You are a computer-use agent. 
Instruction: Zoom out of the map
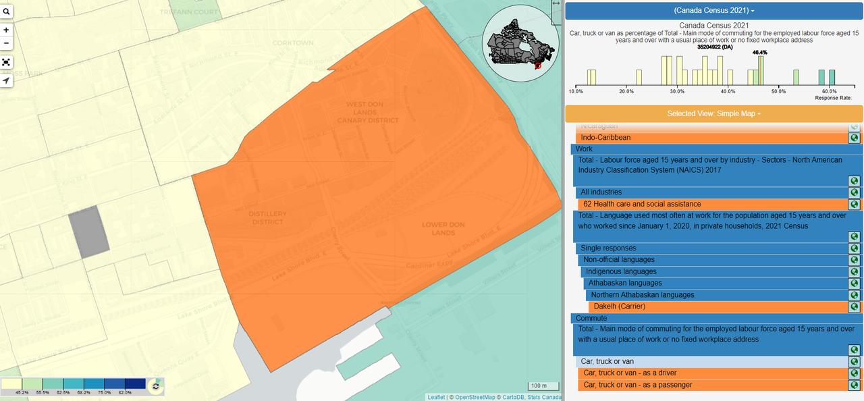click(6, 43)
